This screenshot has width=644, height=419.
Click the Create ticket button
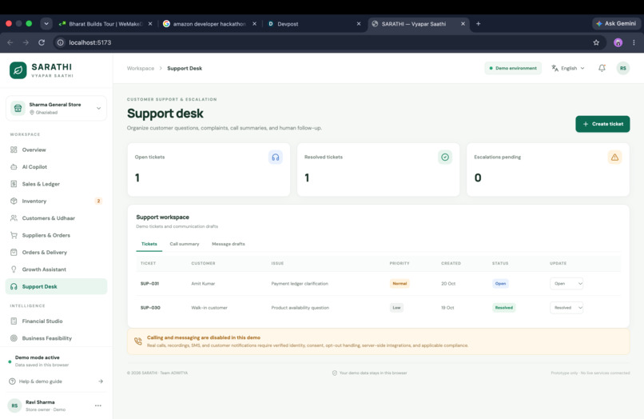coord(602,124)
